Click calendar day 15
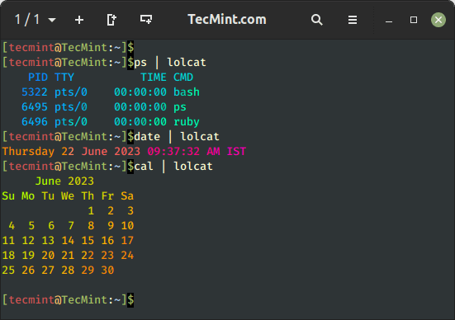 [88, 241]
